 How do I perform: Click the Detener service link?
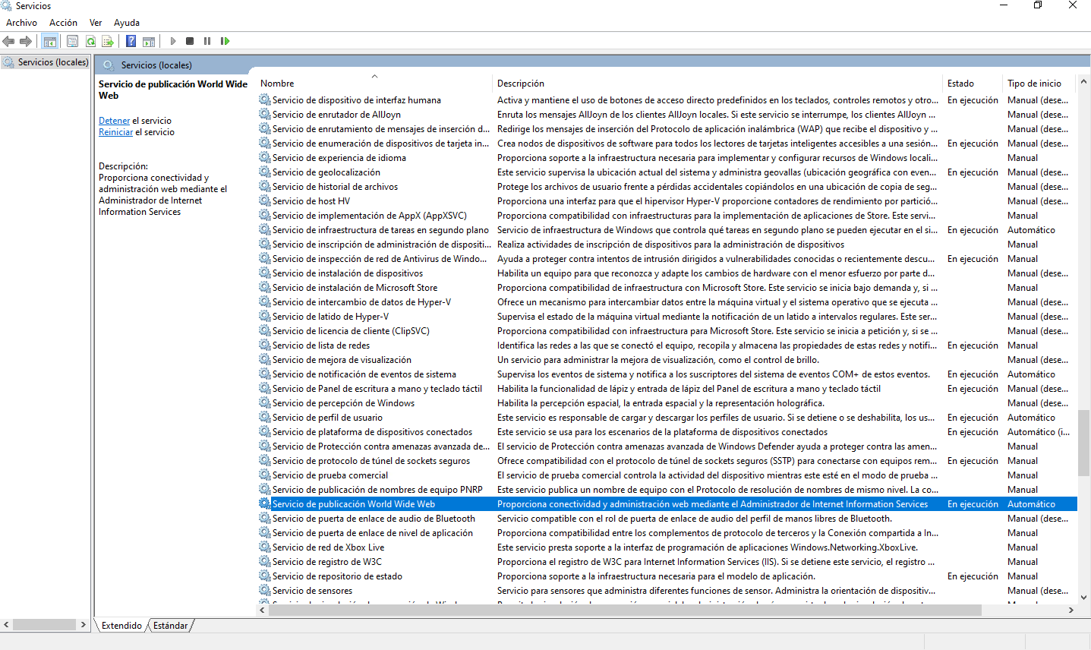114,121
